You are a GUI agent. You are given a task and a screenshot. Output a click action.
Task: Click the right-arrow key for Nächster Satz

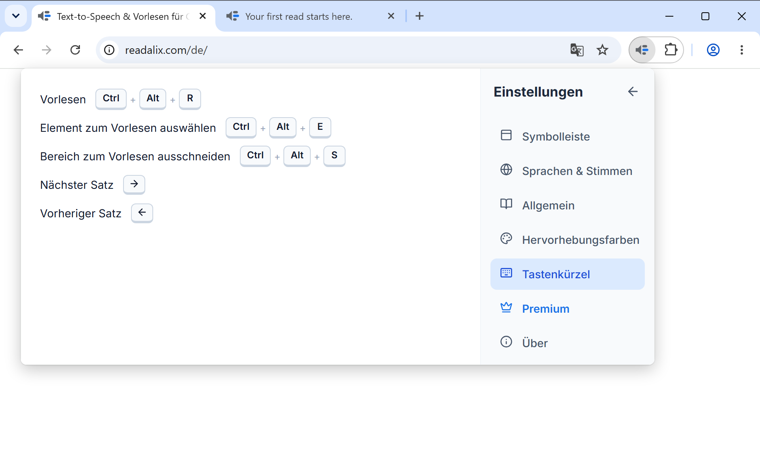(x=134, y=184)
